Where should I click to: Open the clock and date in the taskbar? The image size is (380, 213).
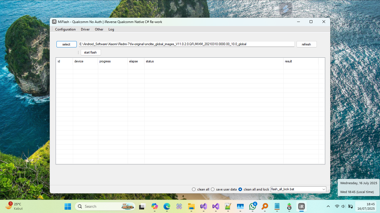366,206
